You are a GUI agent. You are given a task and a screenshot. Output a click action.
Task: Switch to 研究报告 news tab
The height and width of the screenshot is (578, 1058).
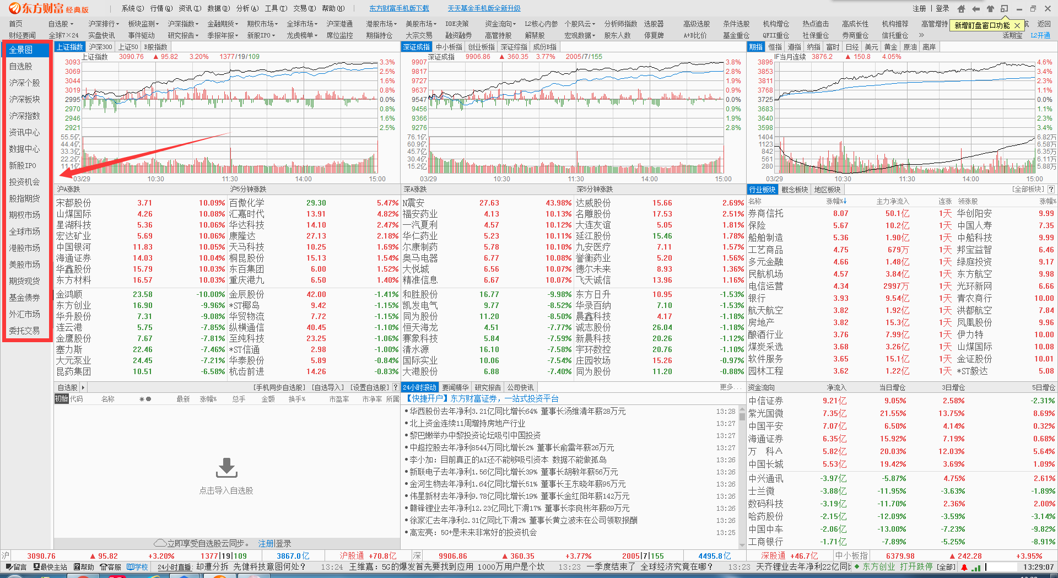point(488,387)
